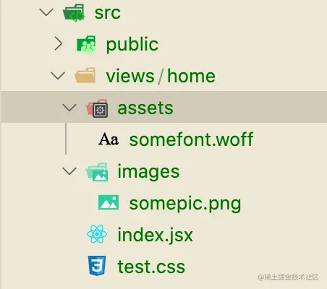Collapse the assets folder chevron
Viewport: 327px width, 289px height.
69,108
